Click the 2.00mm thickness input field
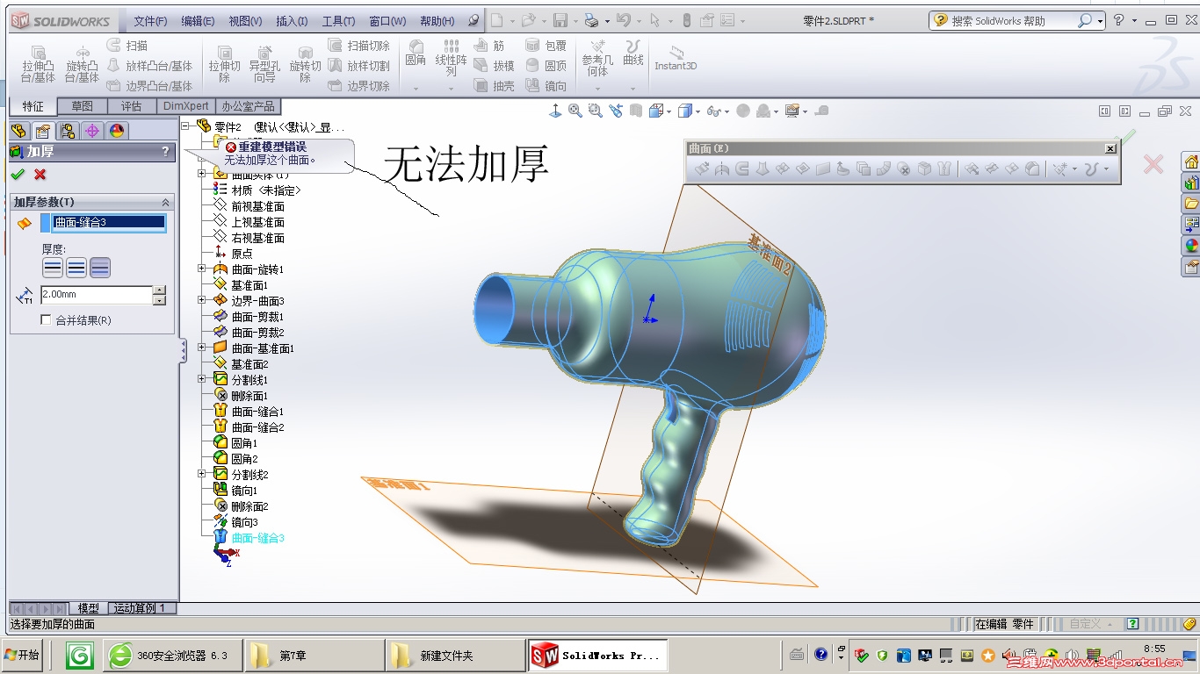1200x674 pixels. [x=97, y=295]
